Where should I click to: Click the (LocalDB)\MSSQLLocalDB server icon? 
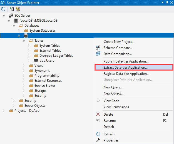[x=16, y=21]
